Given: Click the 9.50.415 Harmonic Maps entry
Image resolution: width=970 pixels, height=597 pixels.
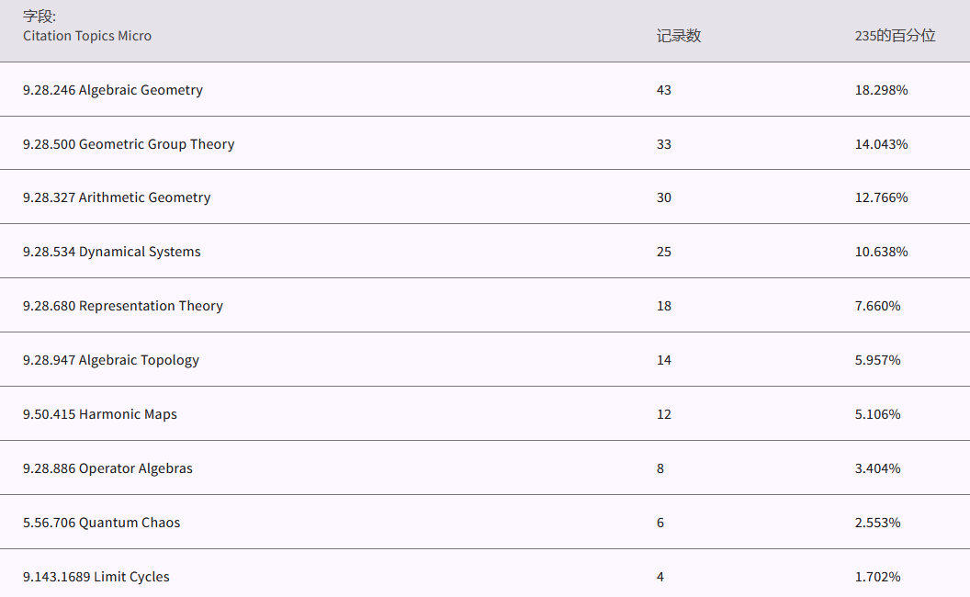Looking at the screenshot, I should point(100,414).
